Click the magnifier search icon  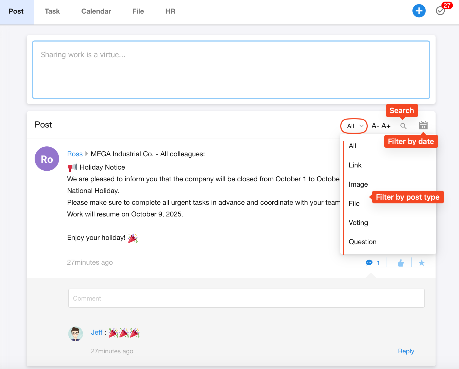click(x=403, y=126)
